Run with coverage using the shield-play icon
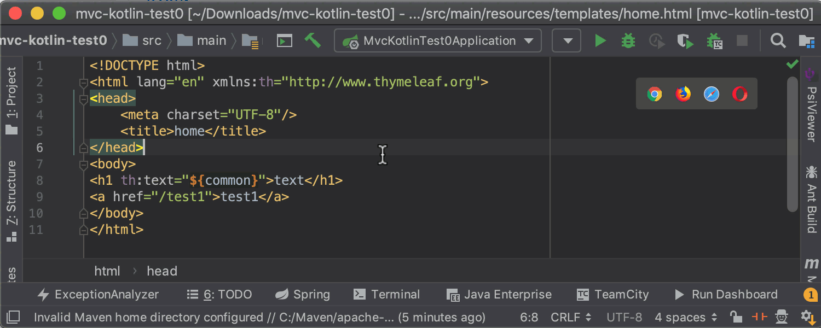Screen dimensions: 821x328 coord(685,40)
